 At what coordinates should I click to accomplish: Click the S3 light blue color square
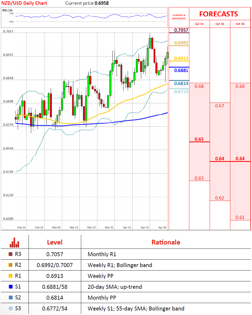11,308
